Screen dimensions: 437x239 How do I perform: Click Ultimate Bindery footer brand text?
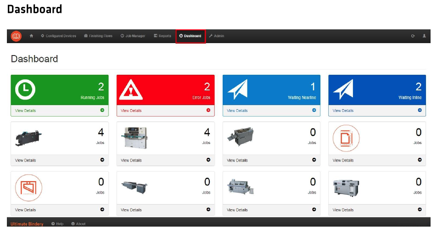pos(27,224)
